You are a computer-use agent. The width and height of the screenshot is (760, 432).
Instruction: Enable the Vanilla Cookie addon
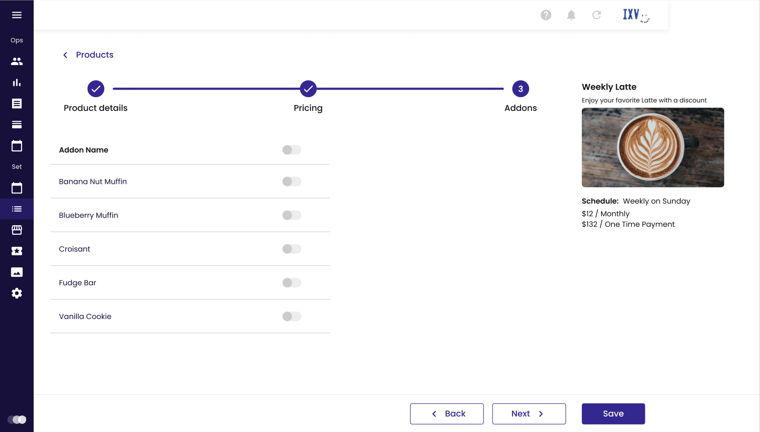(x=292, y=316)
